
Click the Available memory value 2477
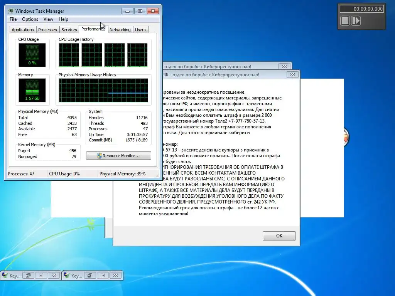coord(72,129)
